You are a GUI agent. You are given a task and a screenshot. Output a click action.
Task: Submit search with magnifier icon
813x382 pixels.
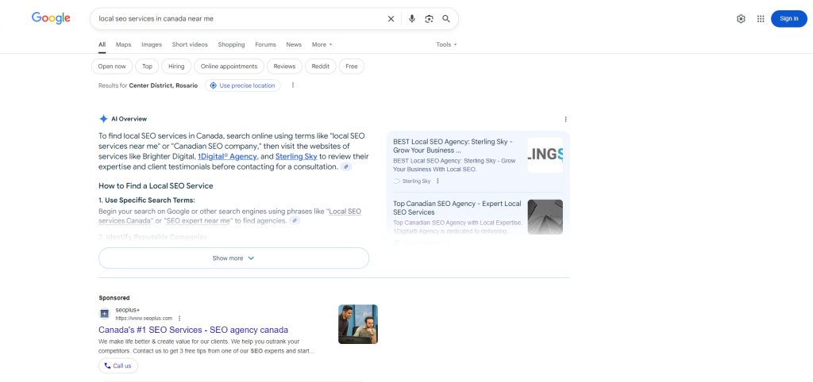446,19
